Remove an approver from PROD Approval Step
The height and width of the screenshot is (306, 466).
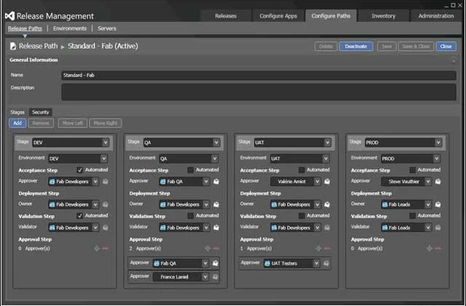pos(438,249)
